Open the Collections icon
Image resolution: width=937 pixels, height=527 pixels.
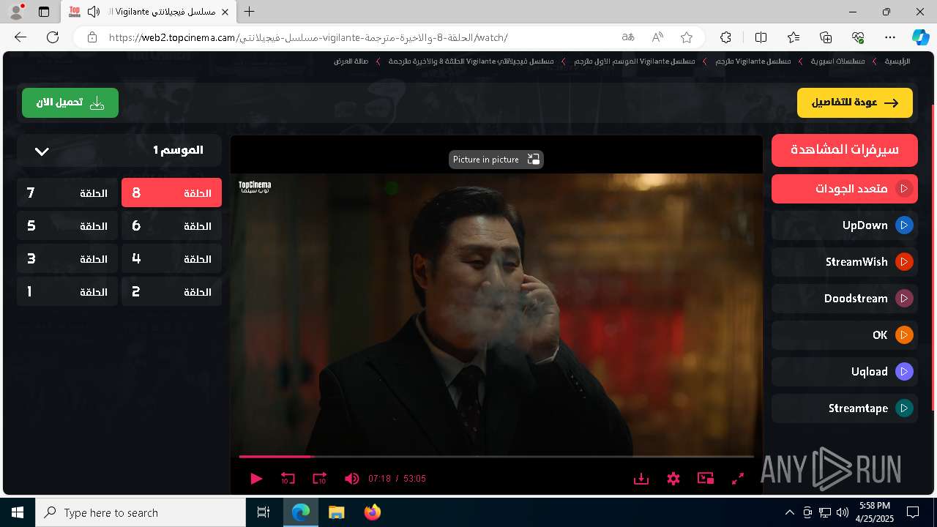pos(826,37)
